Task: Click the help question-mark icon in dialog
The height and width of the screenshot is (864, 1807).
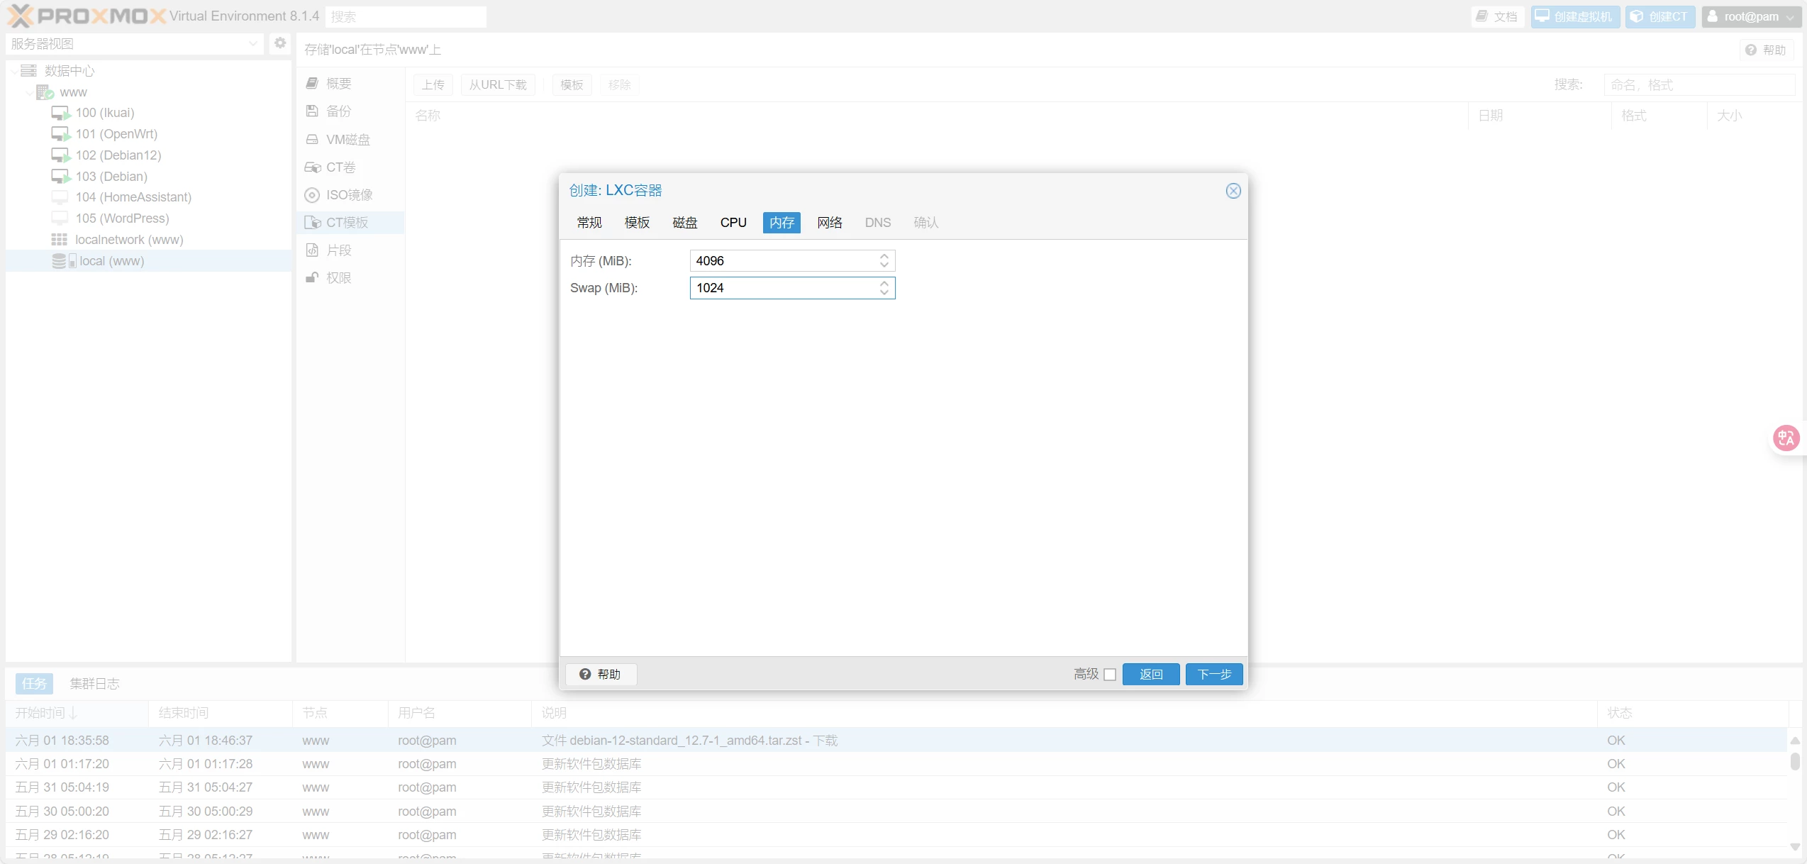Action: [585, 674]
